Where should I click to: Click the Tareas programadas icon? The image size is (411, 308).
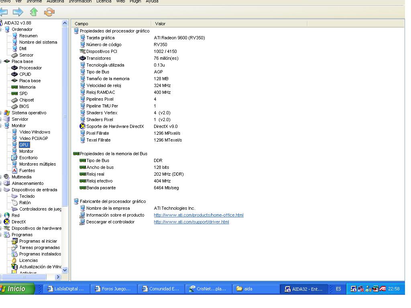coord(14,247)
